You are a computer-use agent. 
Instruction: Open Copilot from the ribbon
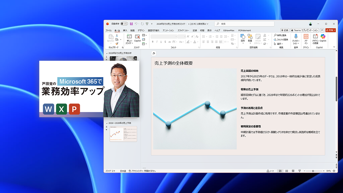pyautogui.click(x=323, y=39)
